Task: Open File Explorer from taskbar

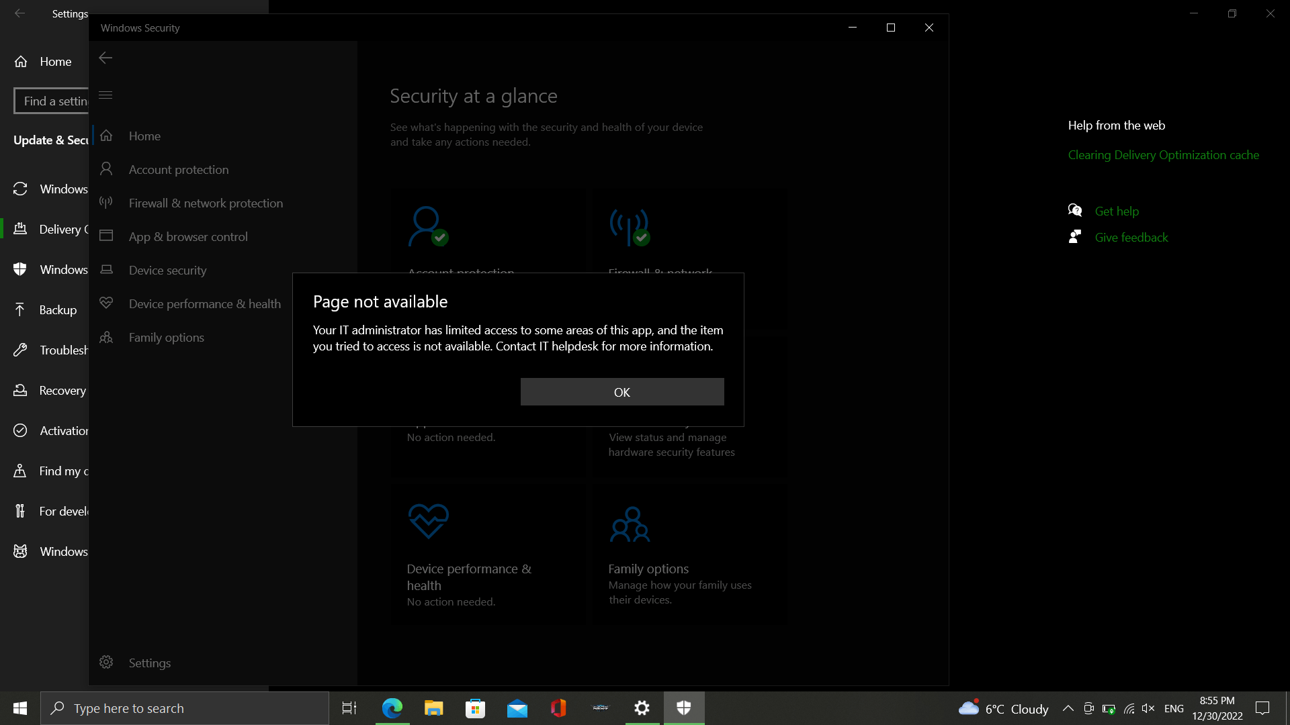Action: [434, 708]
